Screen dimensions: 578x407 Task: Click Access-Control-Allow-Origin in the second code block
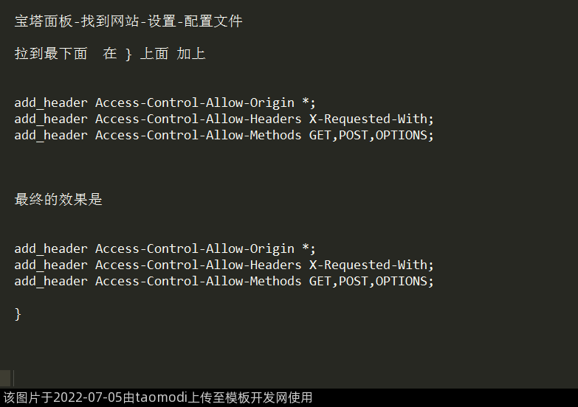194,248
